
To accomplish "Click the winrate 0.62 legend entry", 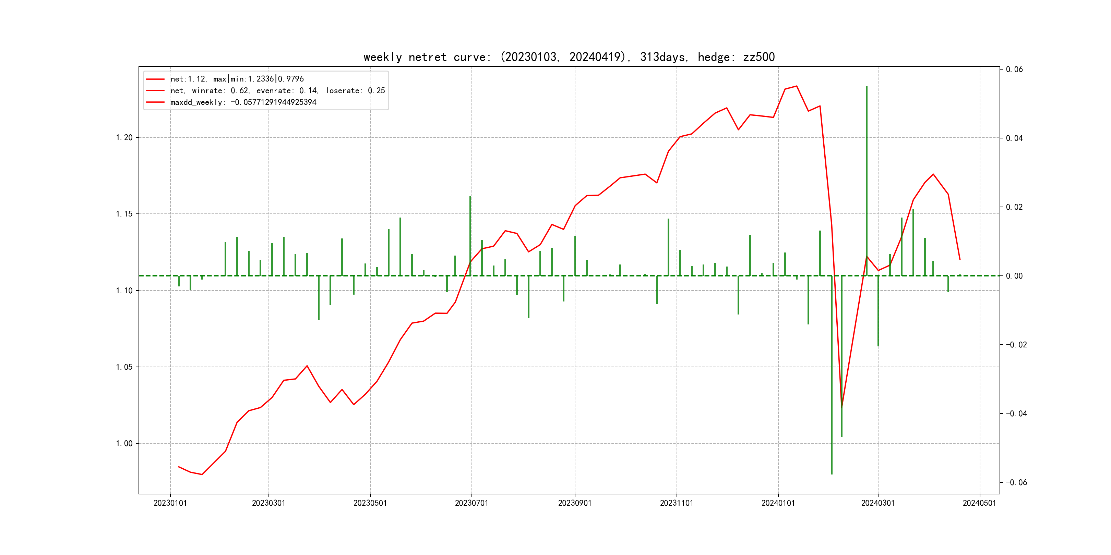I will coord(277,90).
